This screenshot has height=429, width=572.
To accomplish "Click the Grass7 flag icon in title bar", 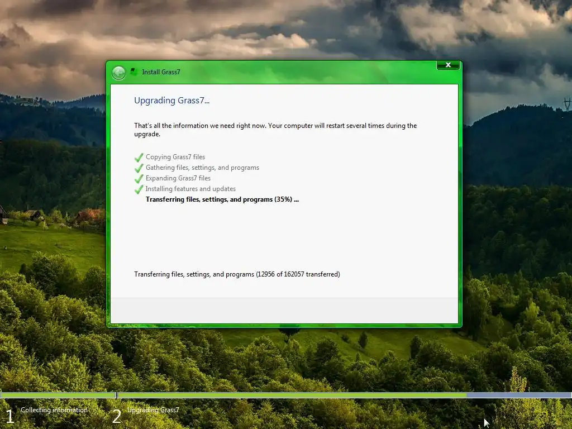I will click(134, 71).
